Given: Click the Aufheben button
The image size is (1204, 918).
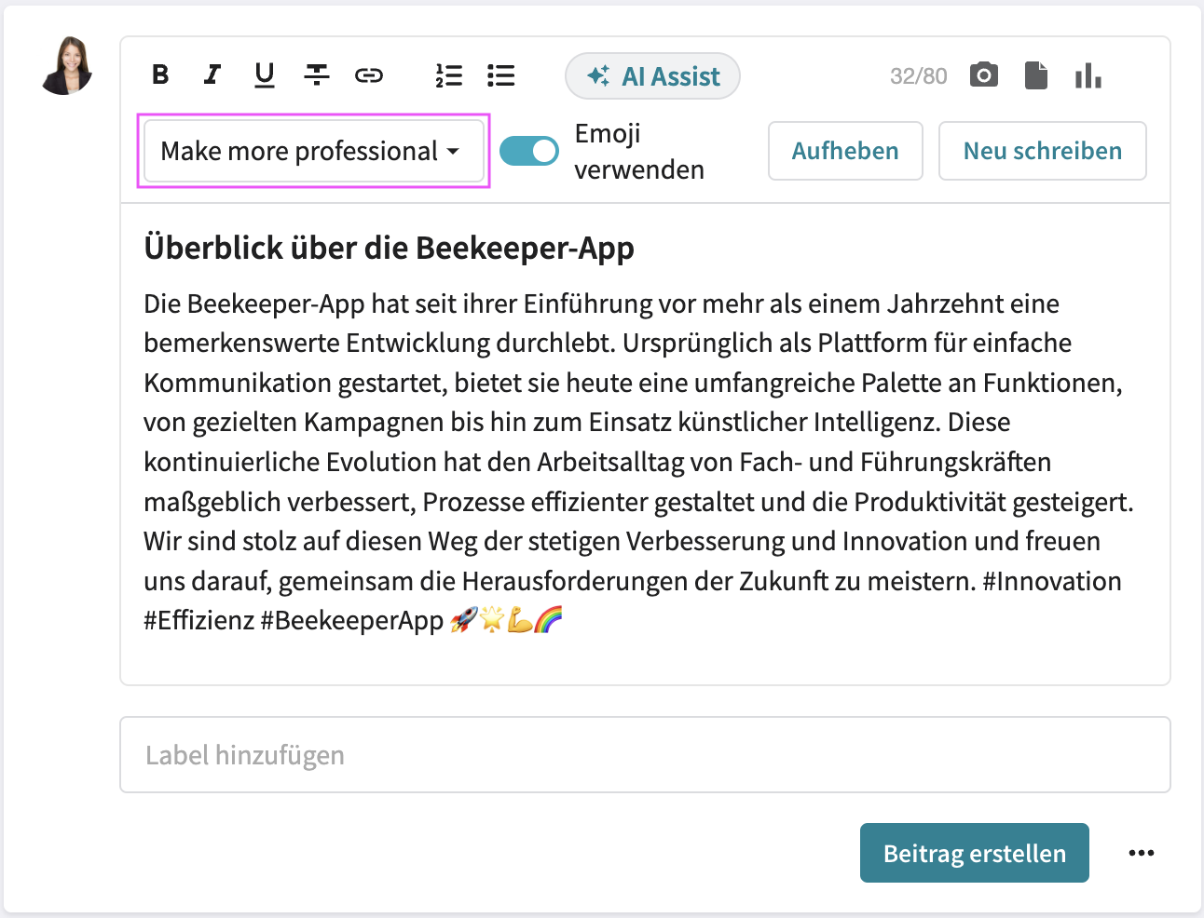Looking at the screenshot, I should pyautogui.click(x=844, y=150).
